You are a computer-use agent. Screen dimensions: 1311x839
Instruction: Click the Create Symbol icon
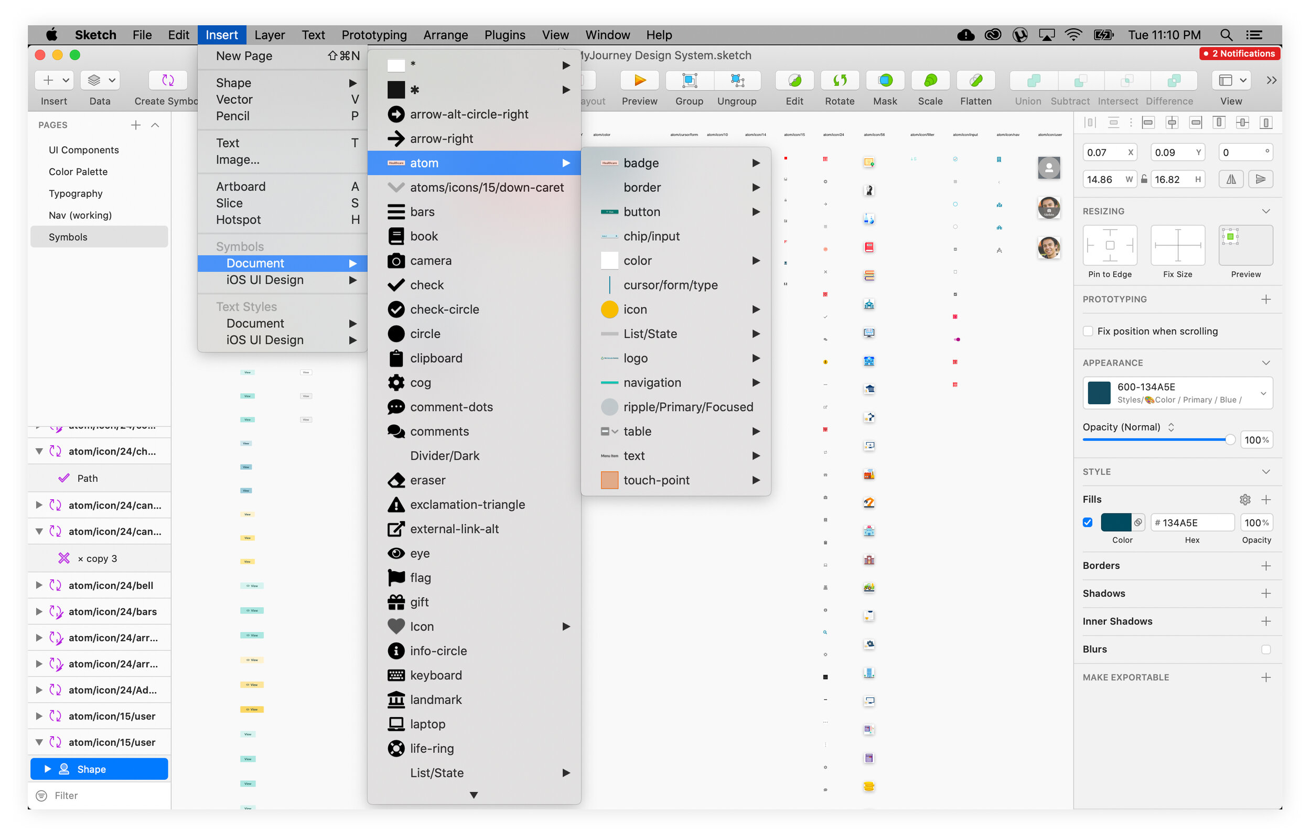coord(168,81)
